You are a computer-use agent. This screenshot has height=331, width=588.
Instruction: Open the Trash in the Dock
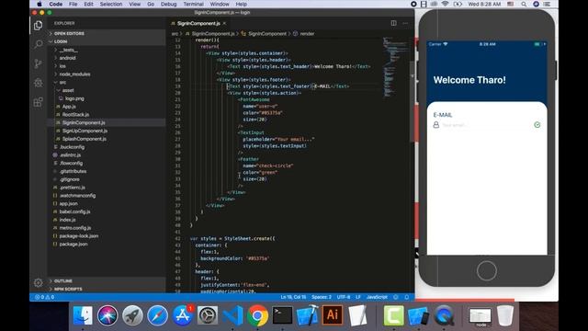point(505,315)
